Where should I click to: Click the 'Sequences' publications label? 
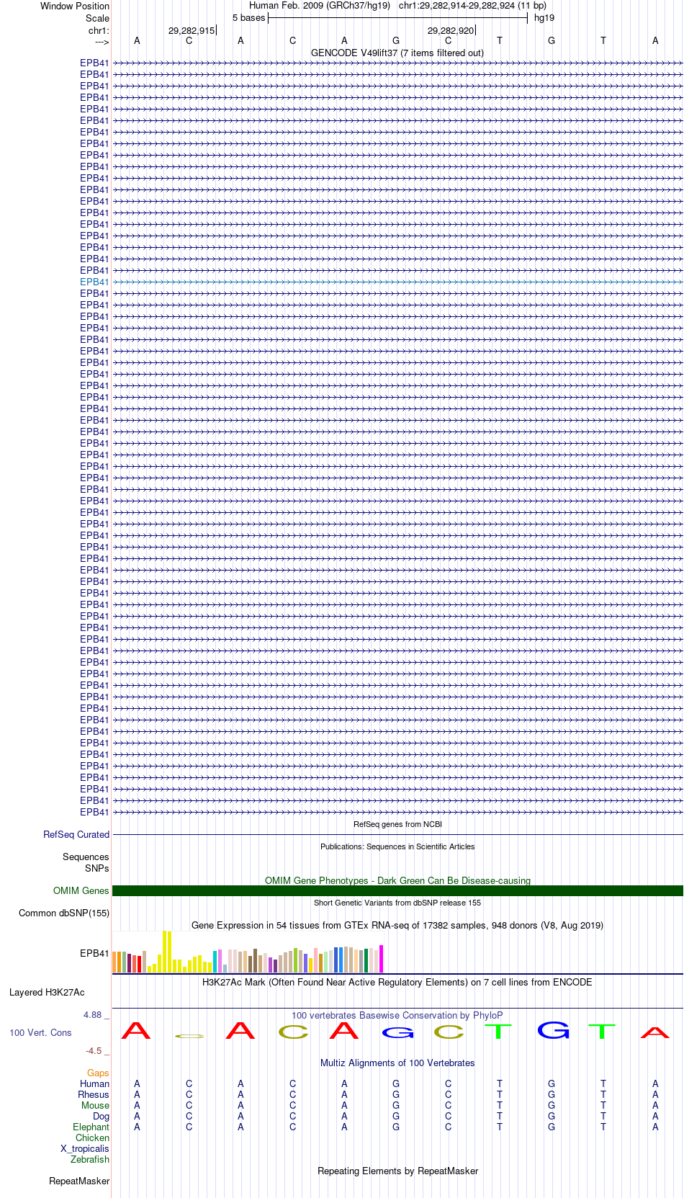point(86,857)
